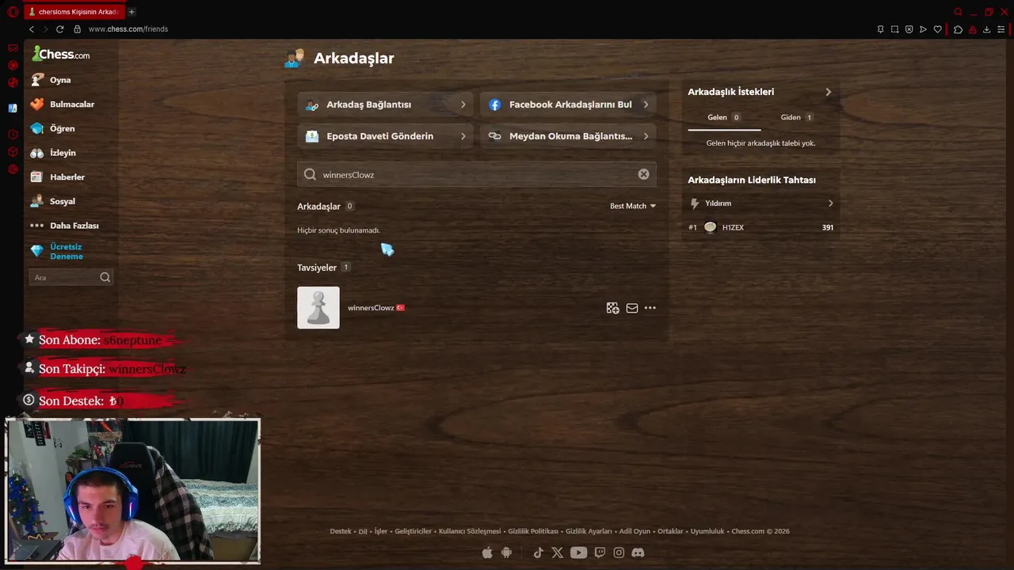
Task: Open Eposta Daveti Gönderin option
Action: 386,136
